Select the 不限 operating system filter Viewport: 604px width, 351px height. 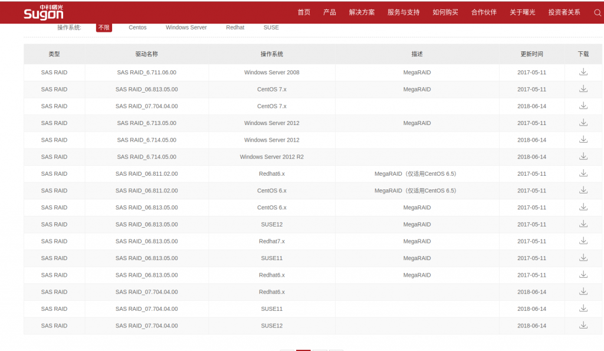[104, 28]
